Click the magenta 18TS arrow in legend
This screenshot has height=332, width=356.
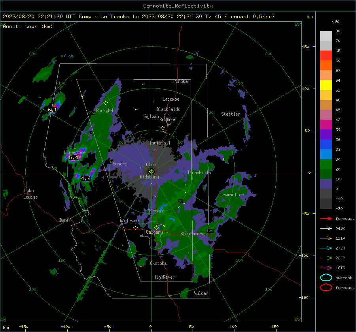coord(326,268)
